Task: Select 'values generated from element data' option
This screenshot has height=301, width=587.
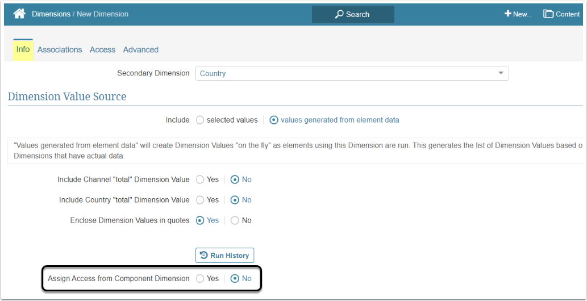Action: [x=274, y=120]
